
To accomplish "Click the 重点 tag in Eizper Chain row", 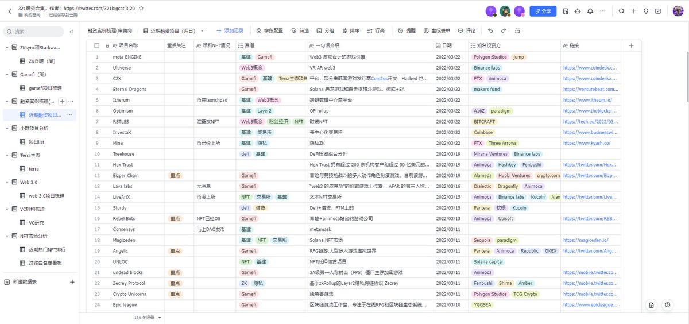I will (x=175, y=176).
